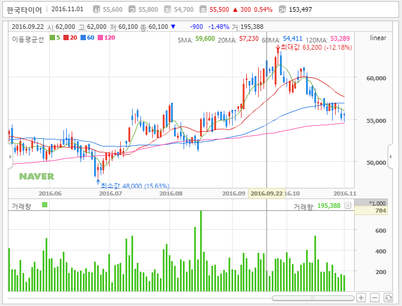Click the percent change -1.48%

218,27
